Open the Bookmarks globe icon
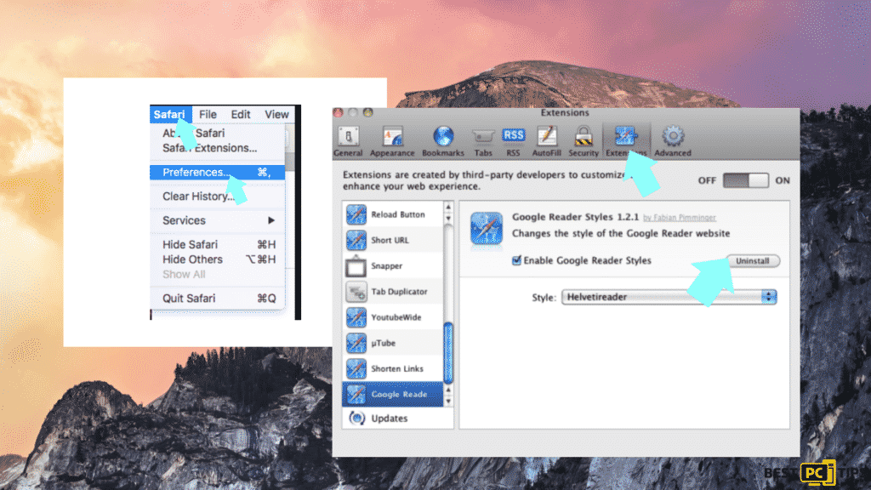Screen dimensions: 871x490 coord(442,137)
